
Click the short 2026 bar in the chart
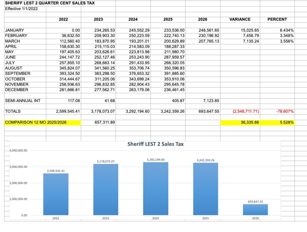255,210
